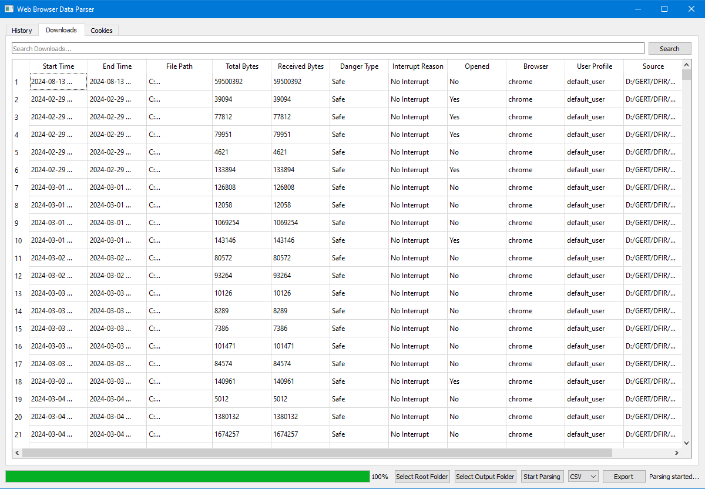Click the Search button
Image resolution: width=705 pixels, height=489 pixels.
click(x=670, y=49)
